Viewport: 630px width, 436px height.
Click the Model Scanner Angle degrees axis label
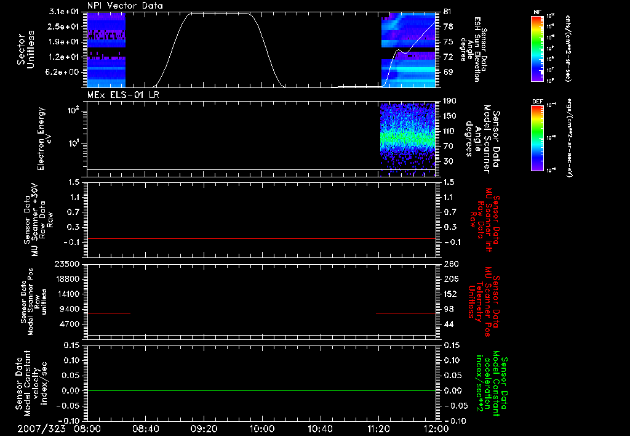pos(482,139)
